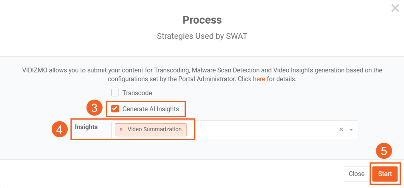Click the 'Strategies Used by SWAT' subtitle
Screen dimensions: 404x188
tap(202, 36)
